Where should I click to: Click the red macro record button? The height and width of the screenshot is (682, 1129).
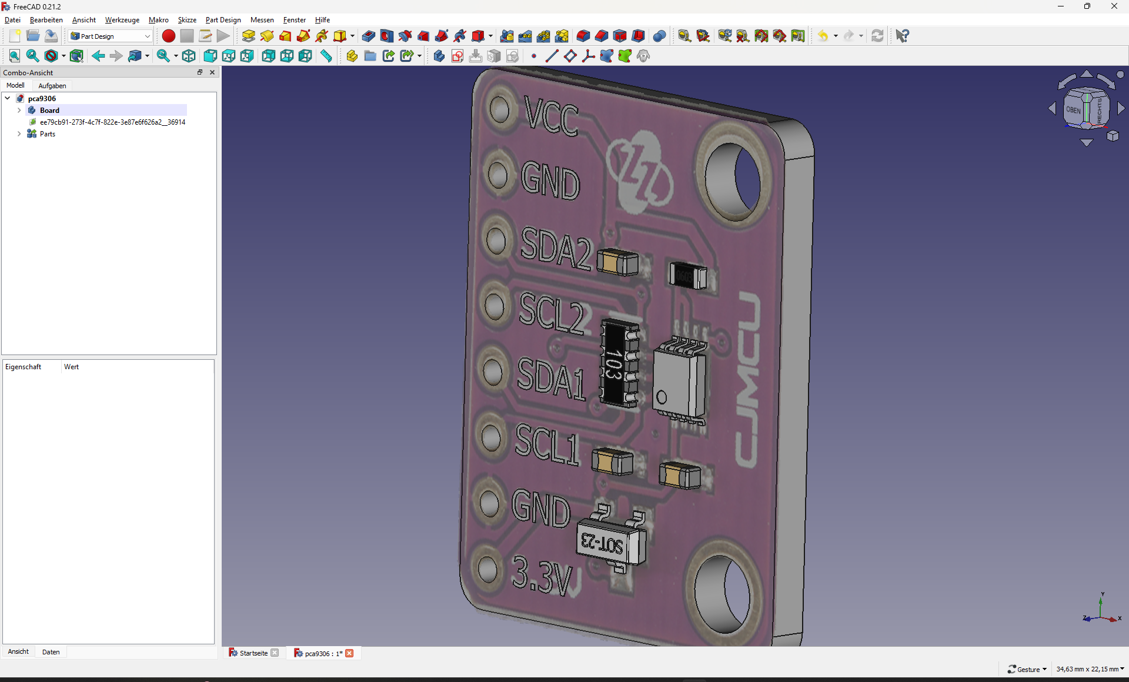pyautogui.click(x=168, y=36)
